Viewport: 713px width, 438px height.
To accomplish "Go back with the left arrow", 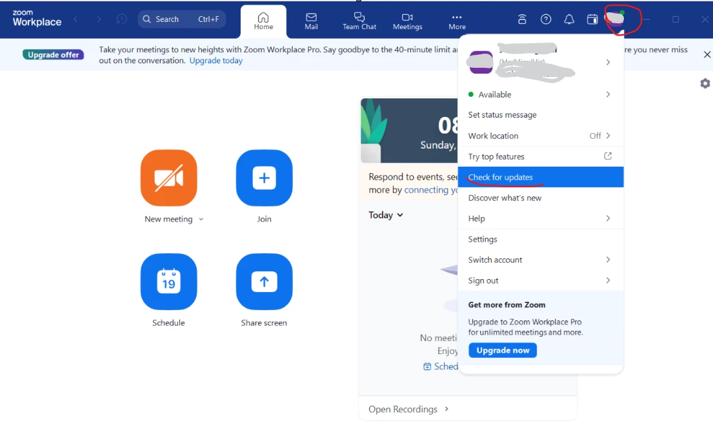I will [76, 19].
